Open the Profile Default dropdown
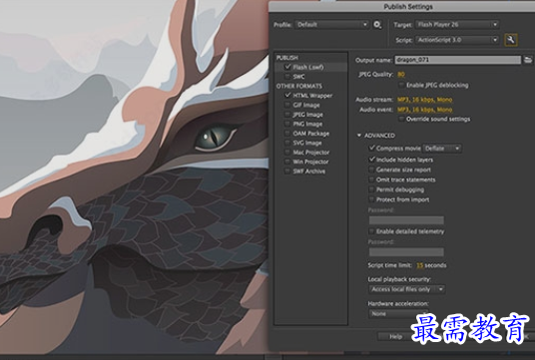 point(332,25)
